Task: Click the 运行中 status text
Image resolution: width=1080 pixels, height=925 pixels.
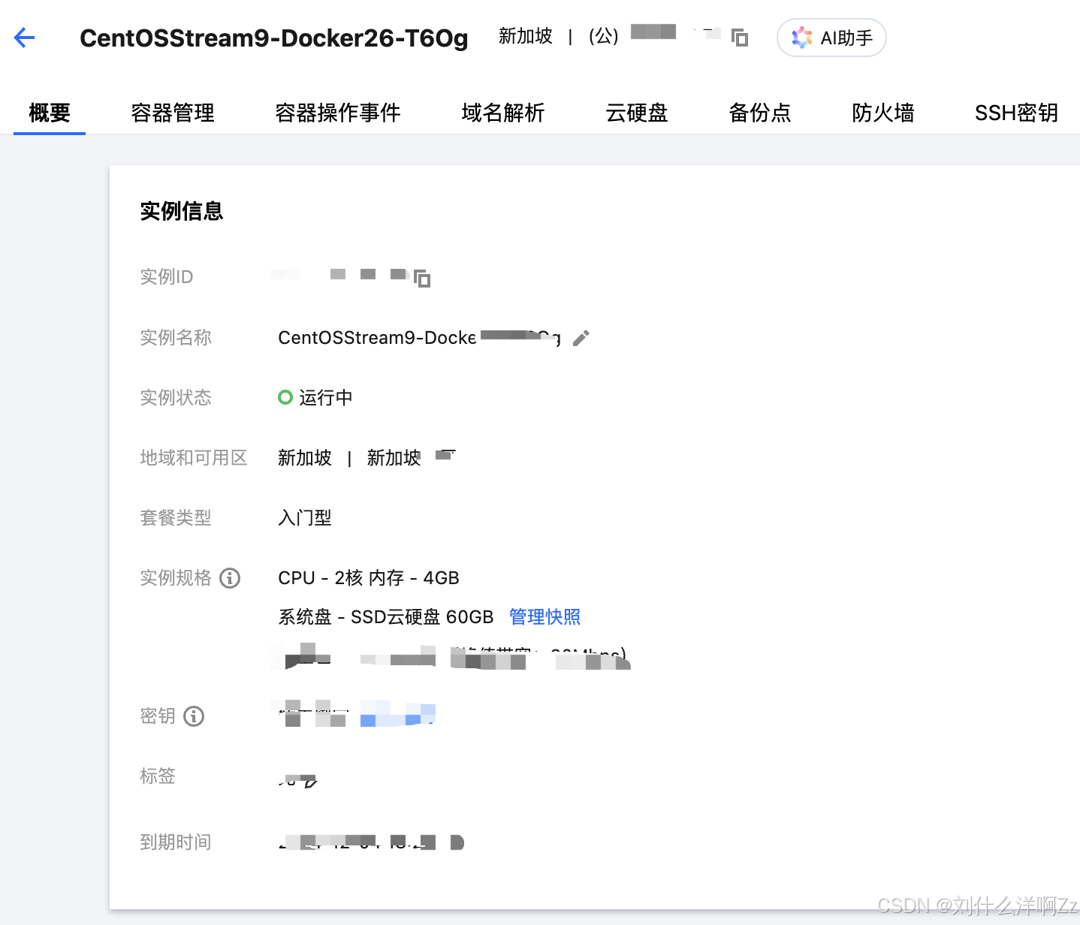Action: [x=326, y=398]
